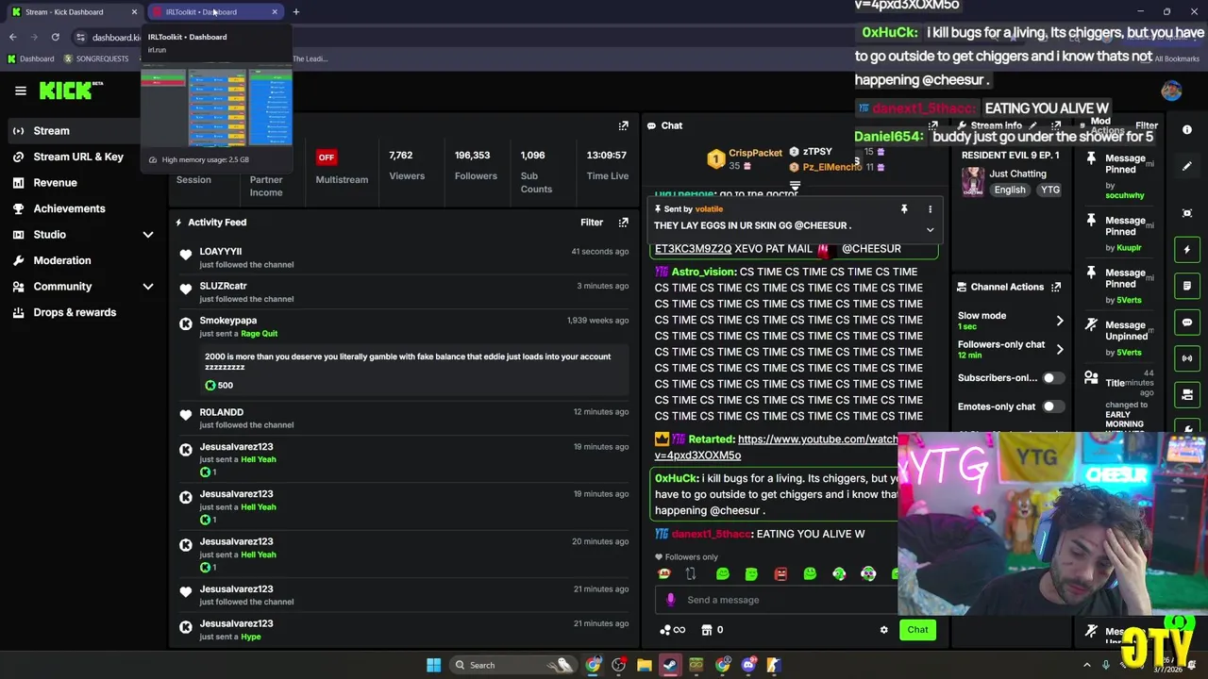Open Slow mode settings arrow
Viewport: 1208px width, 679px height.
click(1059, 322)
